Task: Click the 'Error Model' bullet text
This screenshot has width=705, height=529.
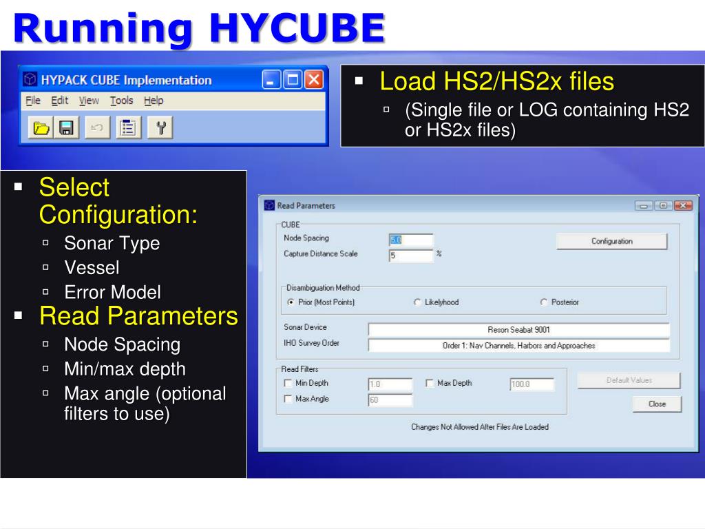Action: pos(112,292)
